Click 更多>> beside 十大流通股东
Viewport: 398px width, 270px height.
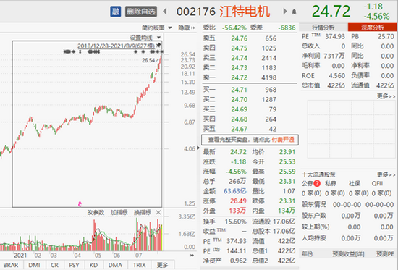[x=386, y=174]
